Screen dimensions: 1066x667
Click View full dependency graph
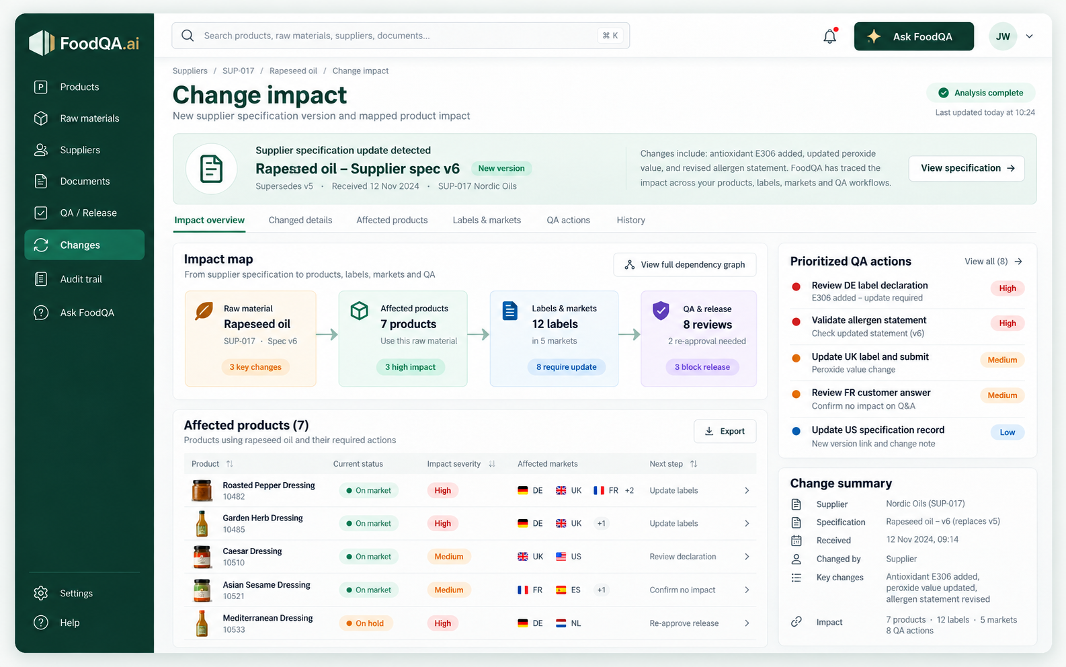tap(685, 264)
